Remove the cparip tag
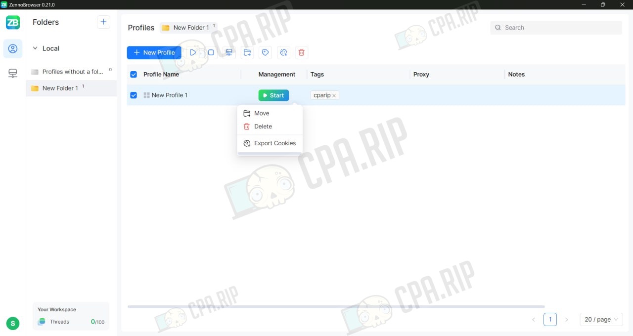The height and width of the screenshot is (336, 633). coord(334,96)
